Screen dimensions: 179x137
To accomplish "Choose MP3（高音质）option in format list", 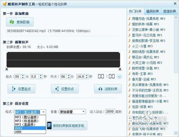I will point(30,124).
